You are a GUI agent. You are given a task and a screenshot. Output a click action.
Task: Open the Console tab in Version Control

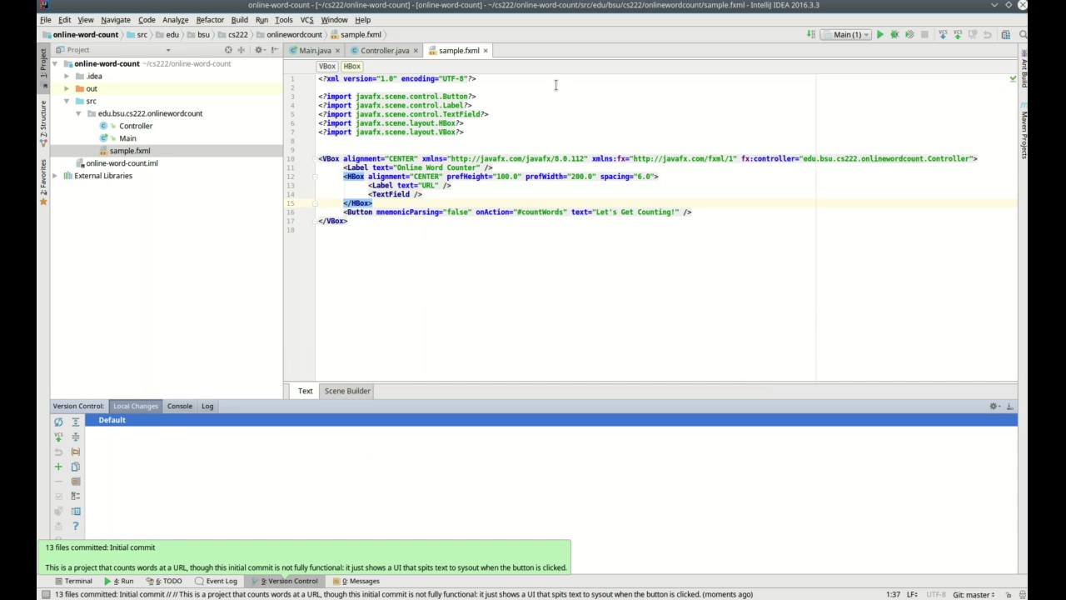click(180, 406)
